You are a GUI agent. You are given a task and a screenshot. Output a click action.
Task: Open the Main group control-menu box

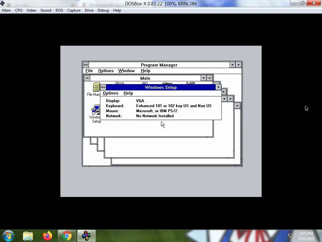coord(87,78)
